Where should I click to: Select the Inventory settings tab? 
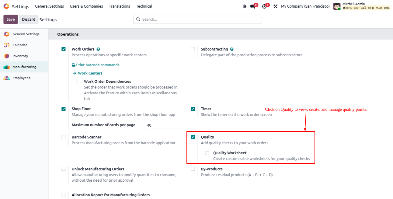20,56
